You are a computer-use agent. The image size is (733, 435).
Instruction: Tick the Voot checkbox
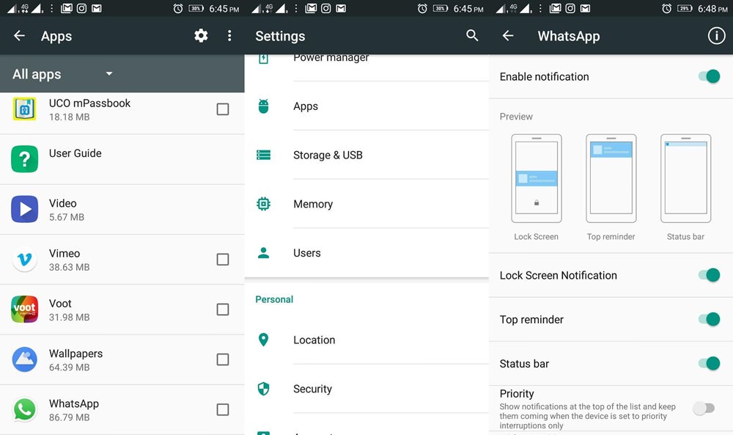click(223, 309)
